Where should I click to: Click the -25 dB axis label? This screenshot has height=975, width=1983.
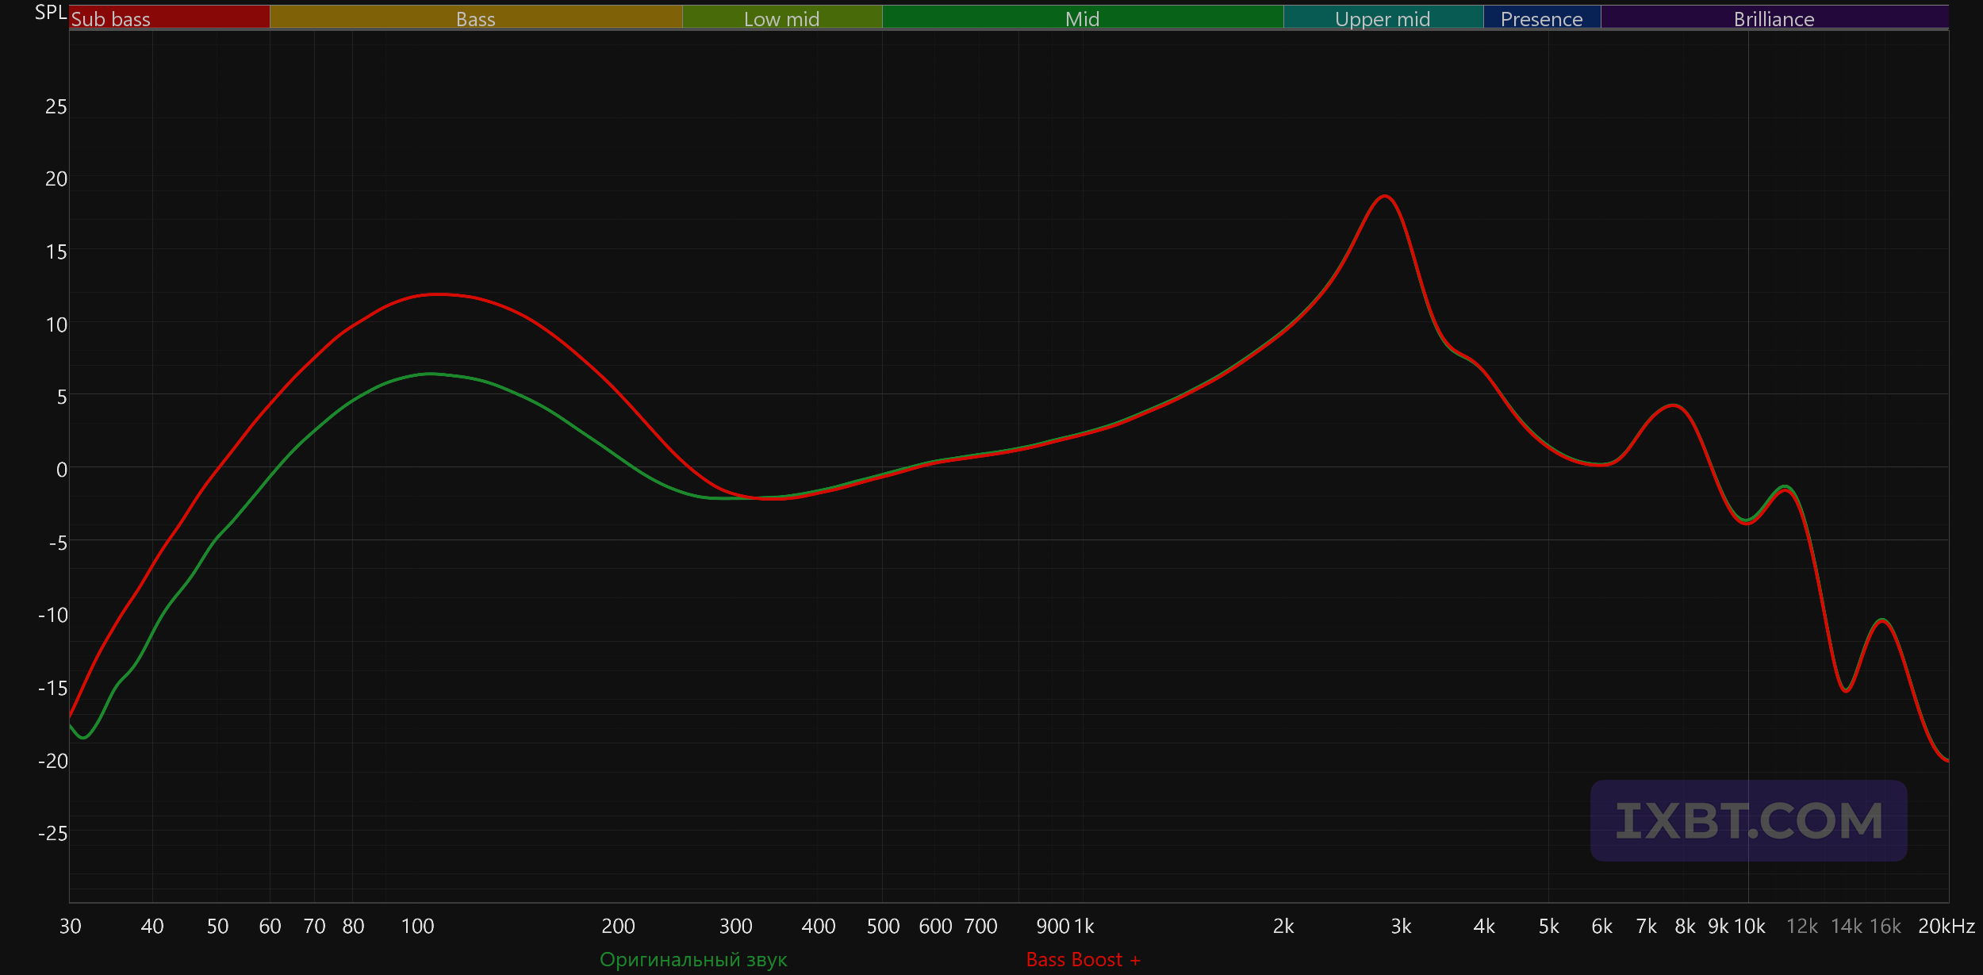(52, 833)
